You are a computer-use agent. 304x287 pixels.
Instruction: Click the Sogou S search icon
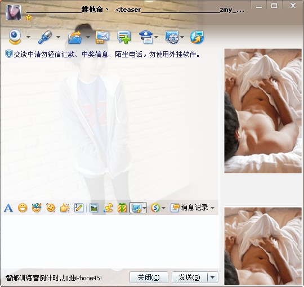[x=155, y=208]
